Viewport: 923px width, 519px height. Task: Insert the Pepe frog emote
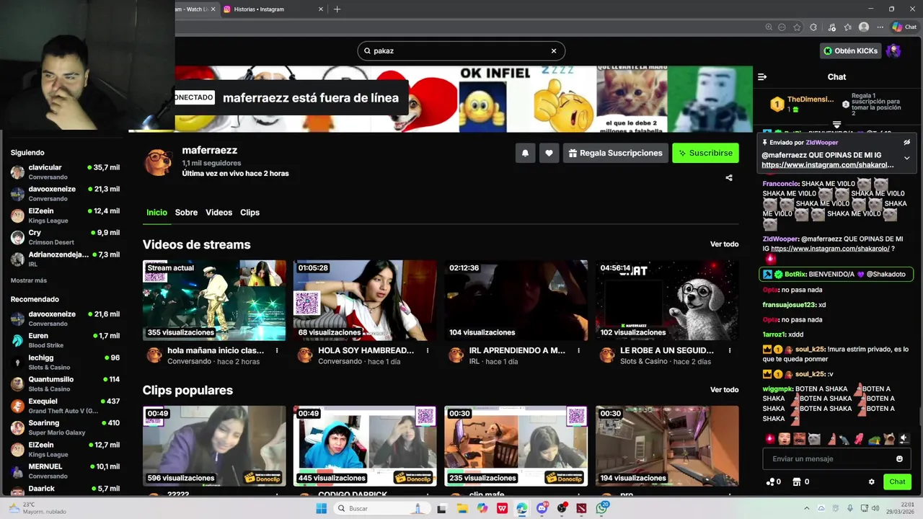click(x=874, y=439)
